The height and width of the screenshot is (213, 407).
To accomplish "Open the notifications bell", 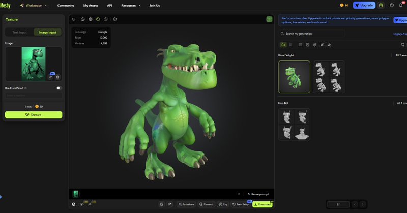I will coord(401,5).
